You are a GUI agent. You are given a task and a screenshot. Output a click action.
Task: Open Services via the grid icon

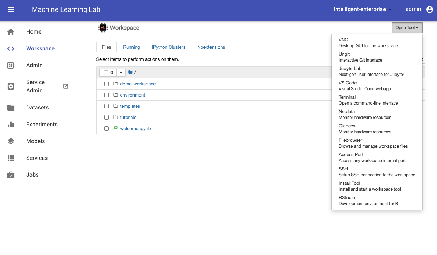[11, 158]
